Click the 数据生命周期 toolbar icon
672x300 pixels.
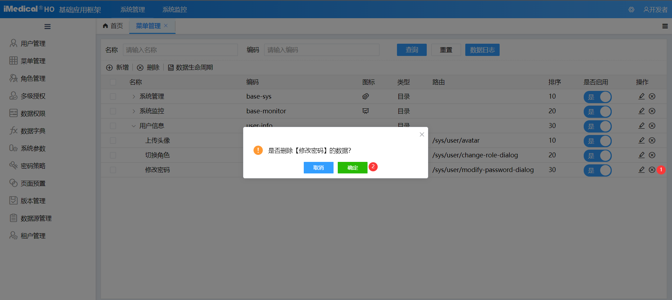click(x=171, y=67)
